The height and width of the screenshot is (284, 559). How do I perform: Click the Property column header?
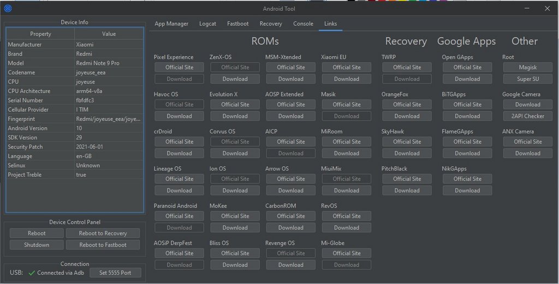point(40,34)
